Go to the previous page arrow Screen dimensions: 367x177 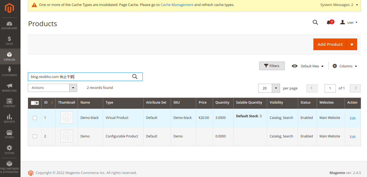tap(312, 88)
